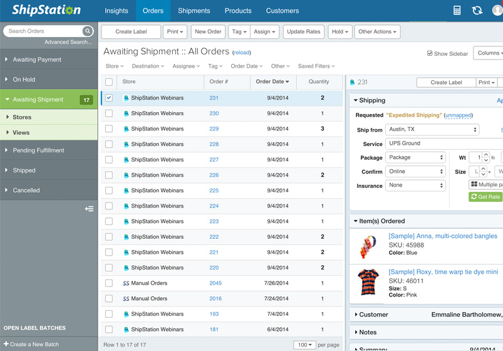
Task: Open the rate calculator icon
Action: coord(457,11)
